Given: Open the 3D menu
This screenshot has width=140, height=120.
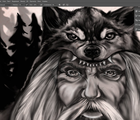Looking at the screenshot, I should click(x=27, y=1).
